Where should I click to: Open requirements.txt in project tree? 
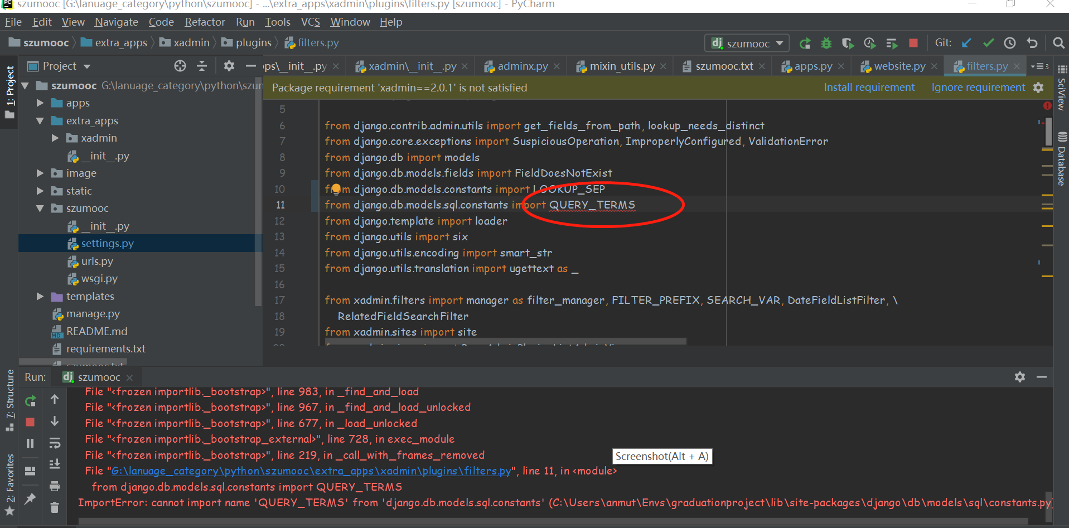[x=105, y=349]
